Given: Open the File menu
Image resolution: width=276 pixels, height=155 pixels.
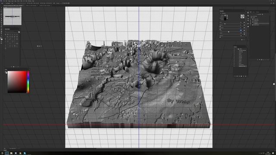Looking at the screenshot, I should 4,1.
